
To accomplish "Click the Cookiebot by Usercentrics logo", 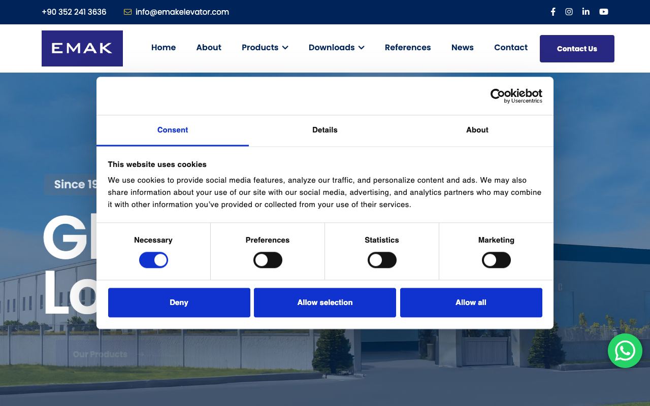I will 516,96.
